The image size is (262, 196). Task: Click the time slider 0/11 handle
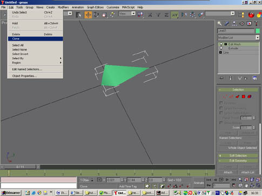20,167
